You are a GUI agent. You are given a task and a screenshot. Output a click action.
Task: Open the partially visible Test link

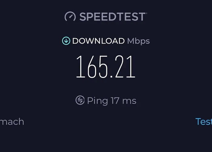(x=204, y=122)
